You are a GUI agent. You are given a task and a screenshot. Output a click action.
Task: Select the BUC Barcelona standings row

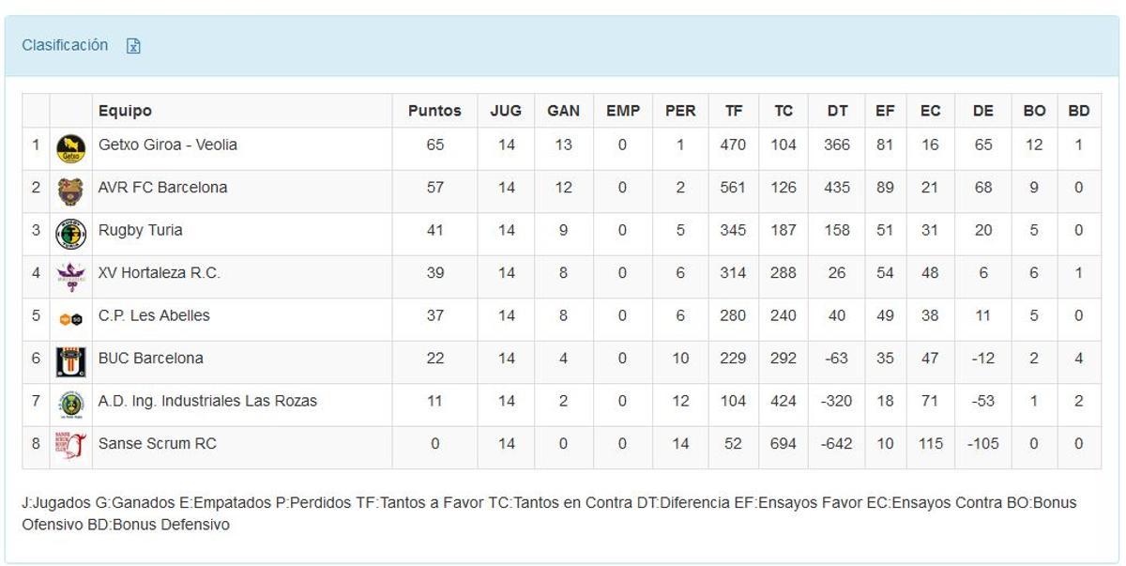(x=563, y=358)
